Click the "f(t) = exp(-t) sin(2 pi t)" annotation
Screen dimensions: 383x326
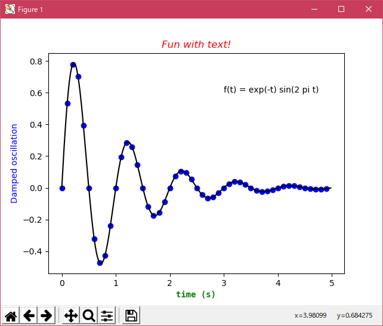pyautogui.click(x=271, y=90)
